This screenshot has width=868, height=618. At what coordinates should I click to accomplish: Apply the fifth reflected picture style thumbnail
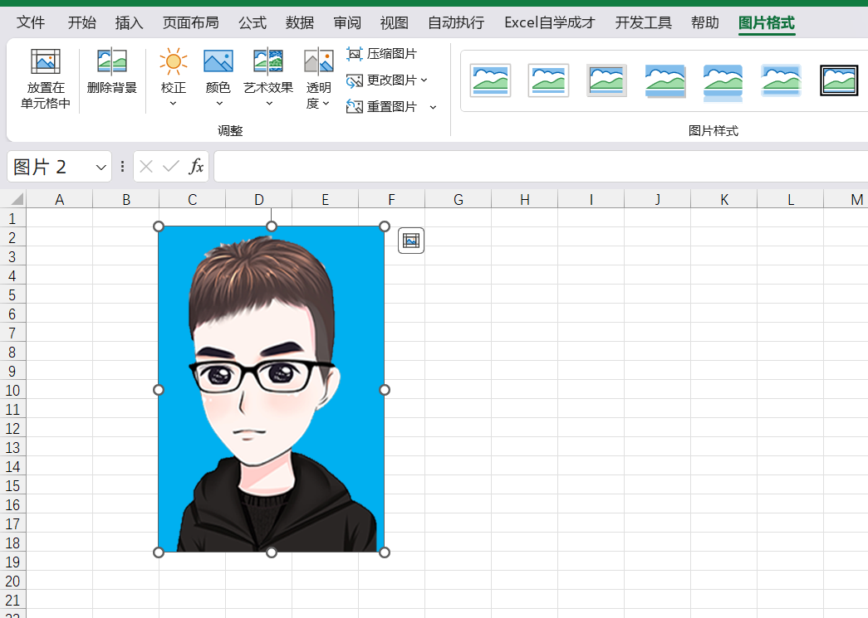(x=723, y=82)
